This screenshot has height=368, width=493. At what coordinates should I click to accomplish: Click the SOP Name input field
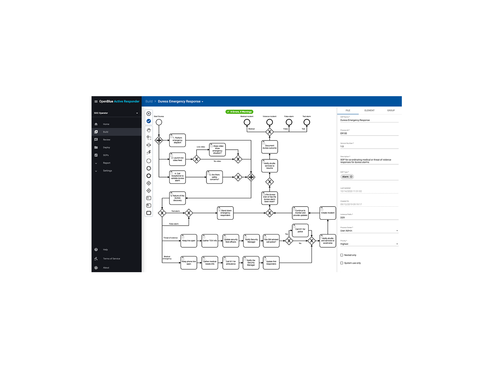[369, 120]
